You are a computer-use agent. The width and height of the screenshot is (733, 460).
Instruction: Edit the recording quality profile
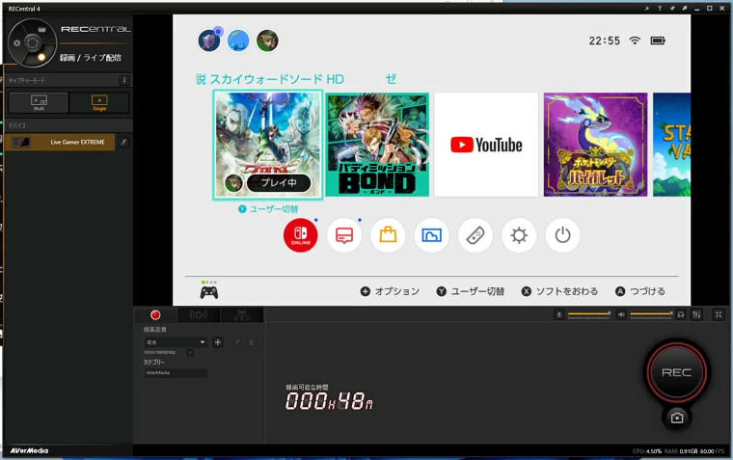(236, 342)
